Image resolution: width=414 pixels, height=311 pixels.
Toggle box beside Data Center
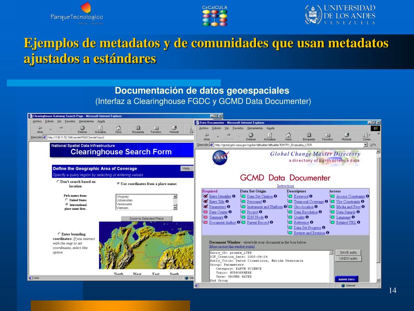point(205,212)
